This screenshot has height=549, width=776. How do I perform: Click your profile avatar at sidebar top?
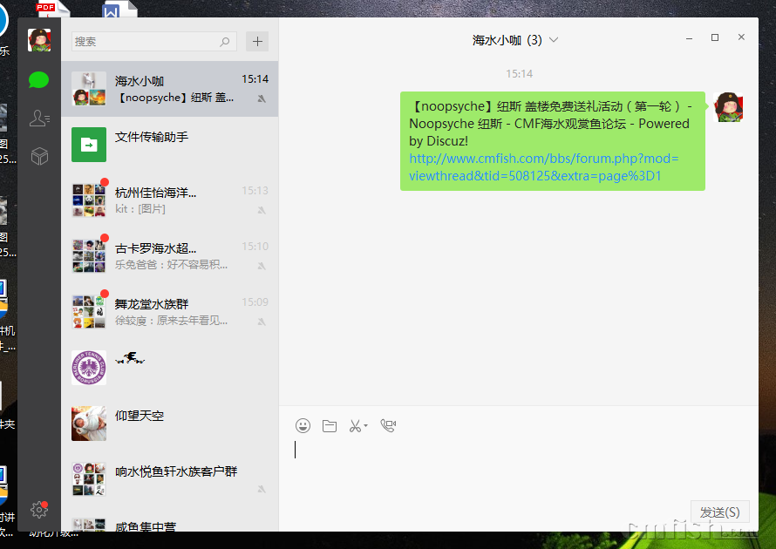(x=38, y=40)
